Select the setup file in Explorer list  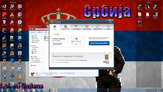click(46, 40)
